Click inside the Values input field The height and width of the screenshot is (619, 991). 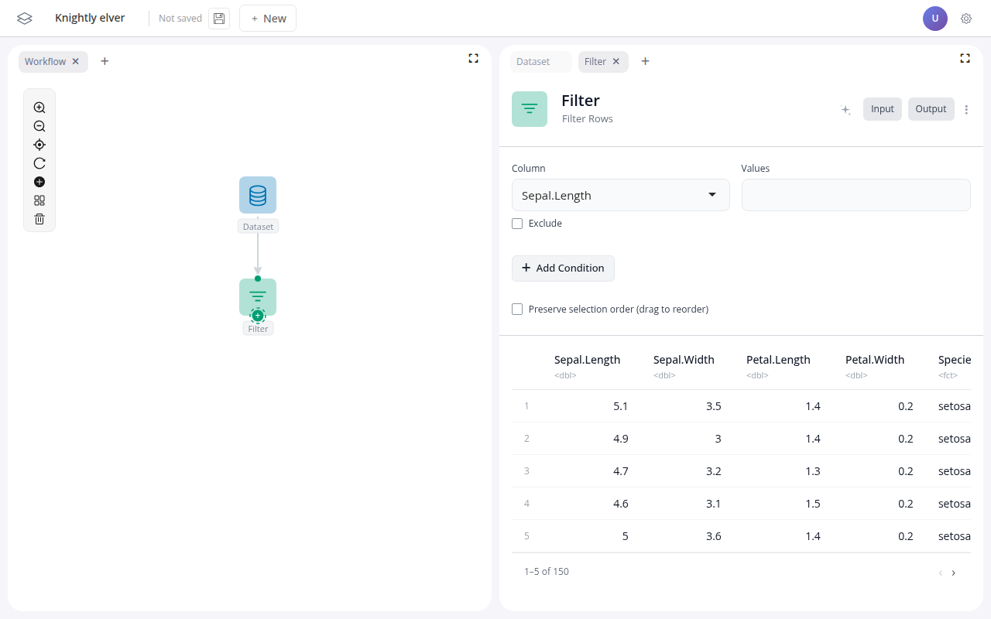[856, 195]
